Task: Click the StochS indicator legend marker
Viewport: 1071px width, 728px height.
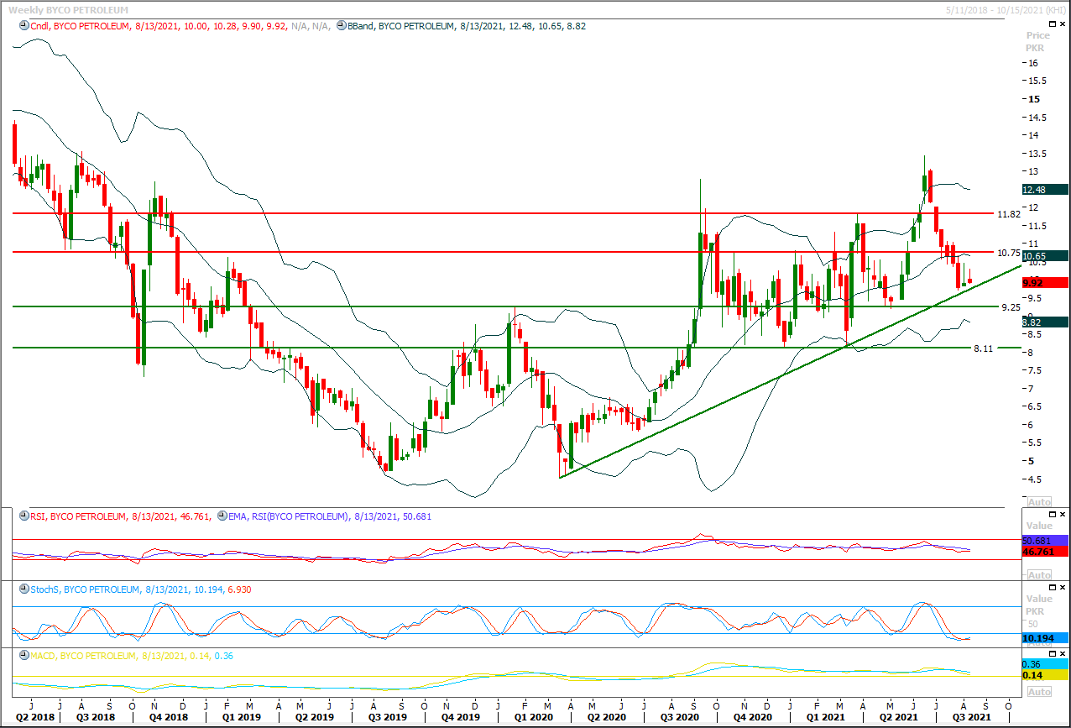Action: (x=24, y=589)
